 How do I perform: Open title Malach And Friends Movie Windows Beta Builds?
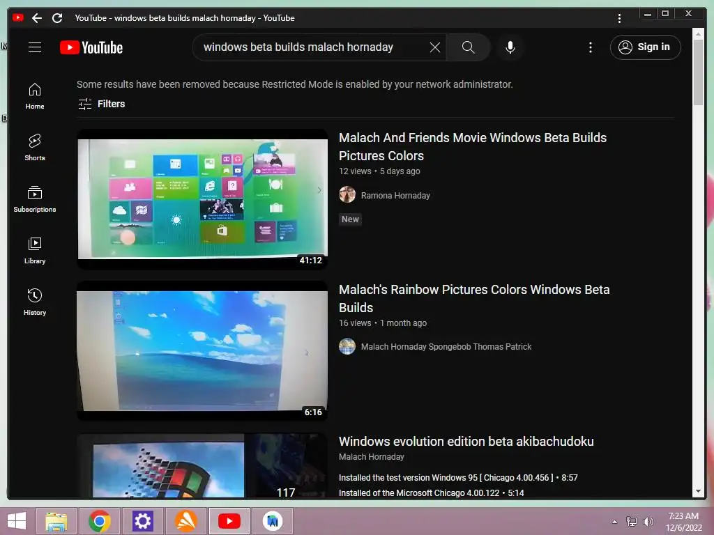click(x=473, y=146)
